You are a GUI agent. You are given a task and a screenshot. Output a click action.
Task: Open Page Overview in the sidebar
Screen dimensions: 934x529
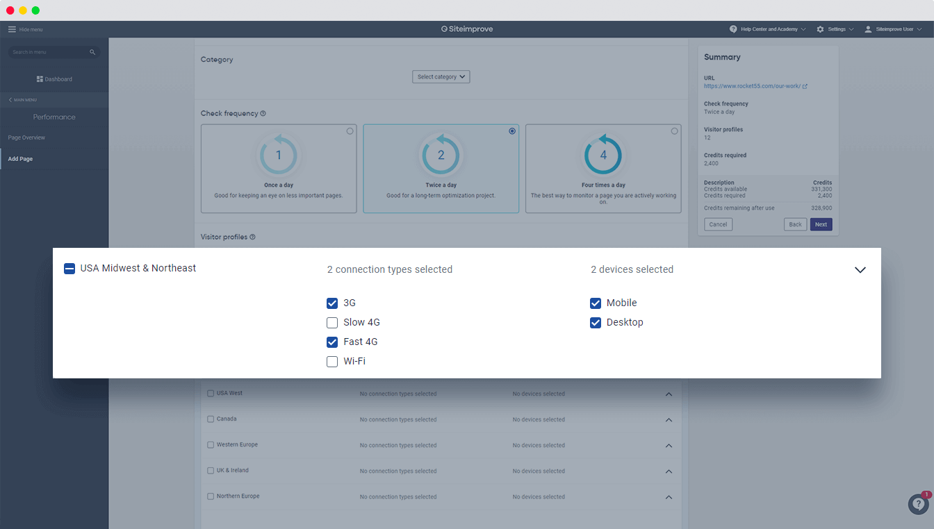pos(26,137)
